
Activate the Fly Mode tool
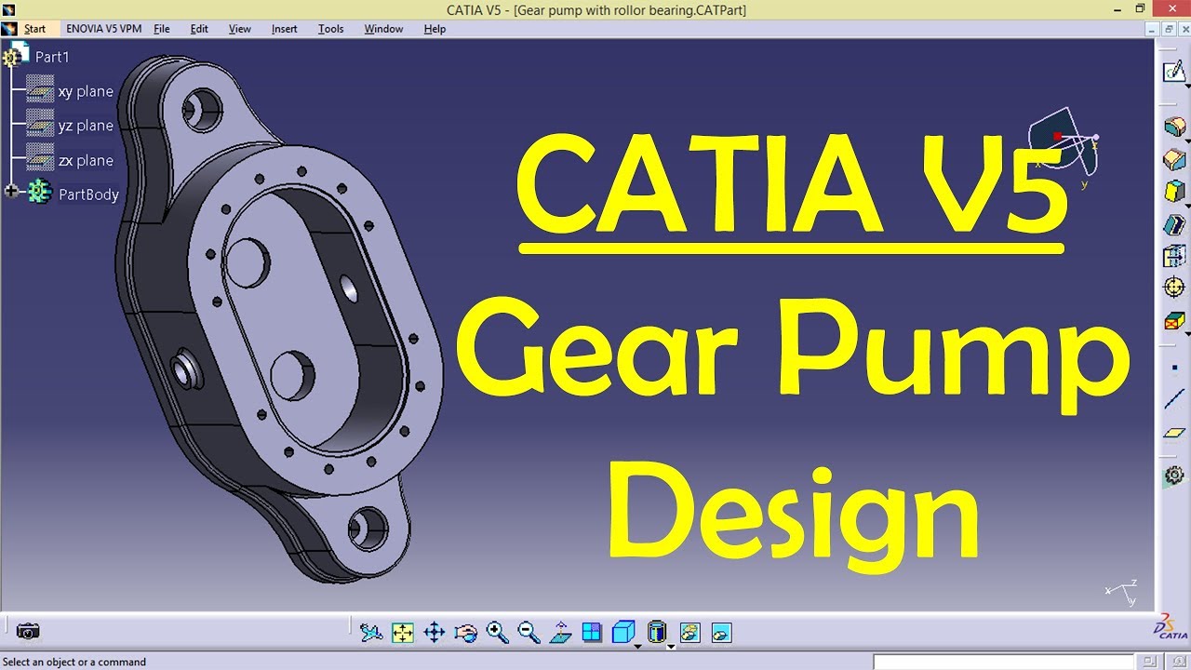coord(371,633)
